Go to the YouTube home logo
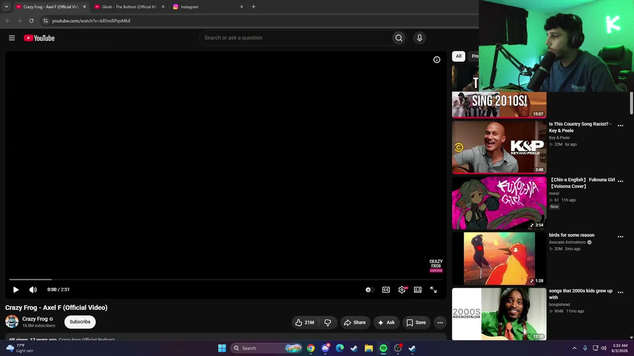The image size is (634, 356). click(39, 38)
